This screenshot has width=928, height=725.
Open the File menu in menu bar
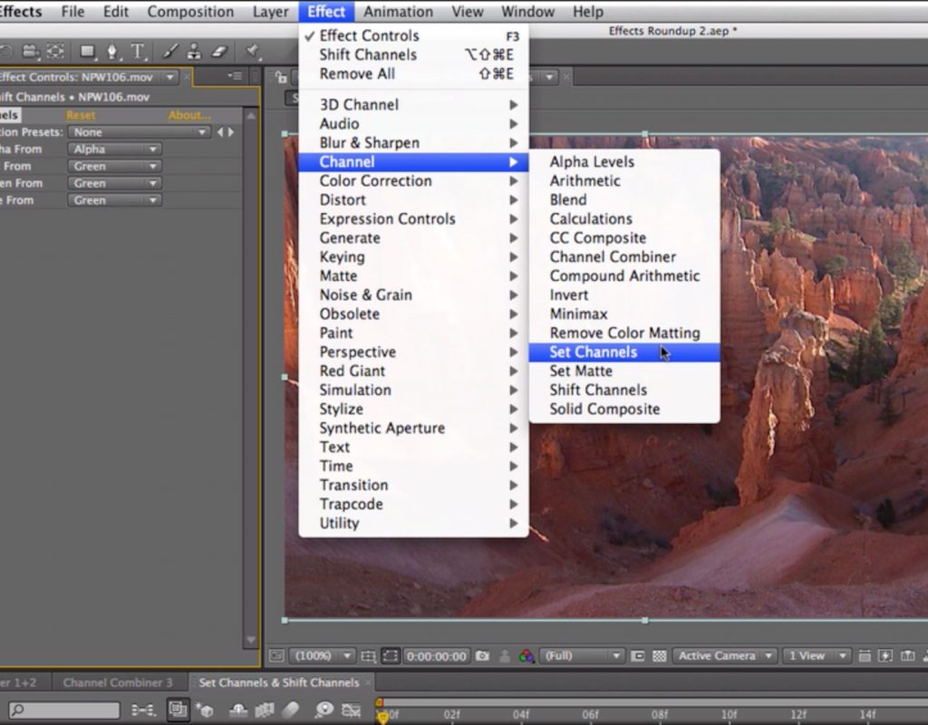coord(72,12)
